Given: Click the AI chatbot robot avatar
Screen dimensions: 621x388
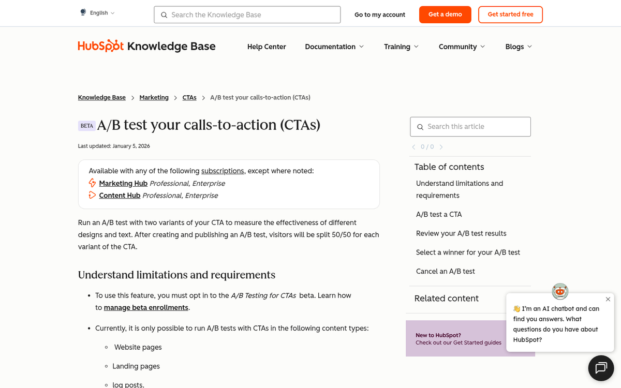Looking at the screenshot, I should [x=560, y=291].
